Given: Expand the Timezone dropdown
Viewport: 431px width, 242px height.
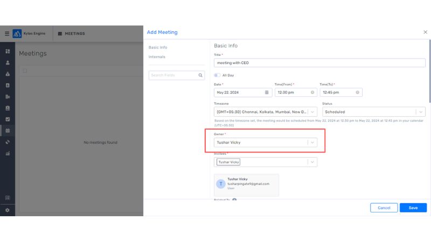Looking at the screenshot, I should pos(312,112).
